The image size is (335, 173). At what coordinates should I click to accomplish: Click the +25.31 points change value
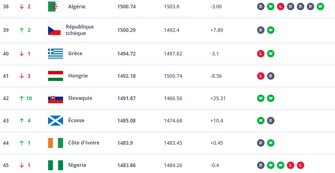(218, 98)
